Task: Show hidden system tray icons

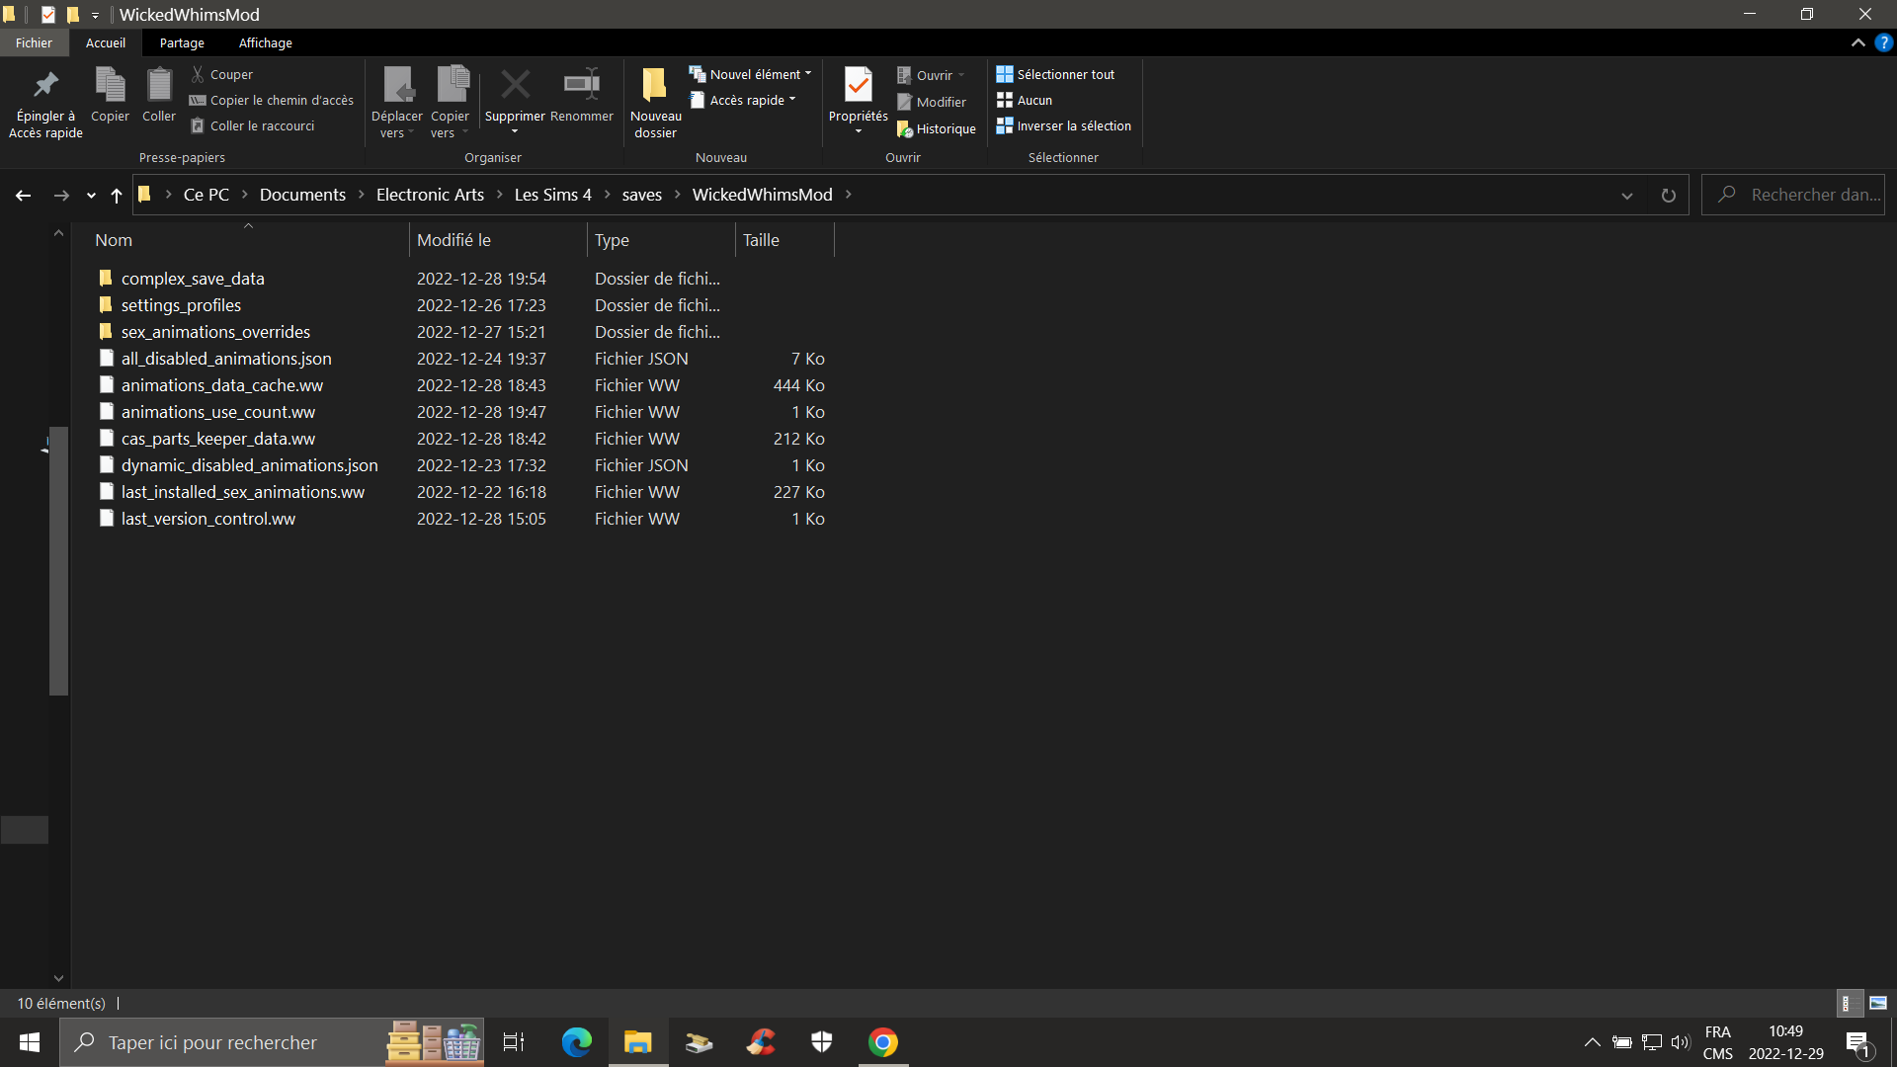Action: coord(1592,1042)
